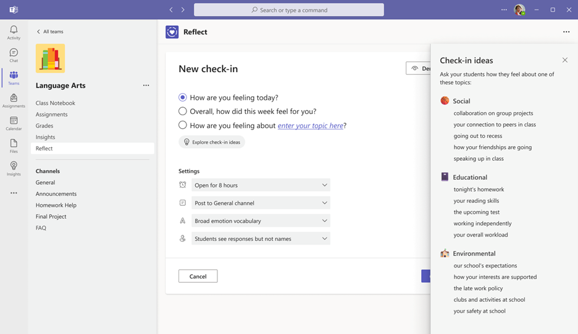Click 'enter your topic here' link
Viewport: 578px width, 334px height.
tap(311, 126)
